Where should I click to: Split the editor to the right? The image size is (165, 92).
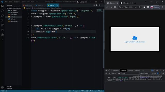point(100,5)
